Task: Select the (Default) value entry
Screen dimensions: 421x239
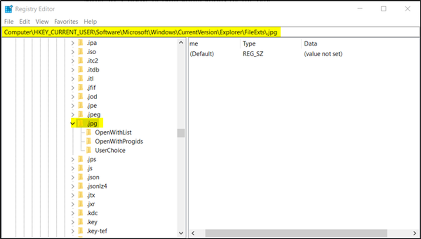Action: point(202,54)
